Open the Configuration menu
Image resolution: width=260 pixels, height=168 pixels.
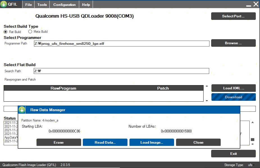point(64,5)
